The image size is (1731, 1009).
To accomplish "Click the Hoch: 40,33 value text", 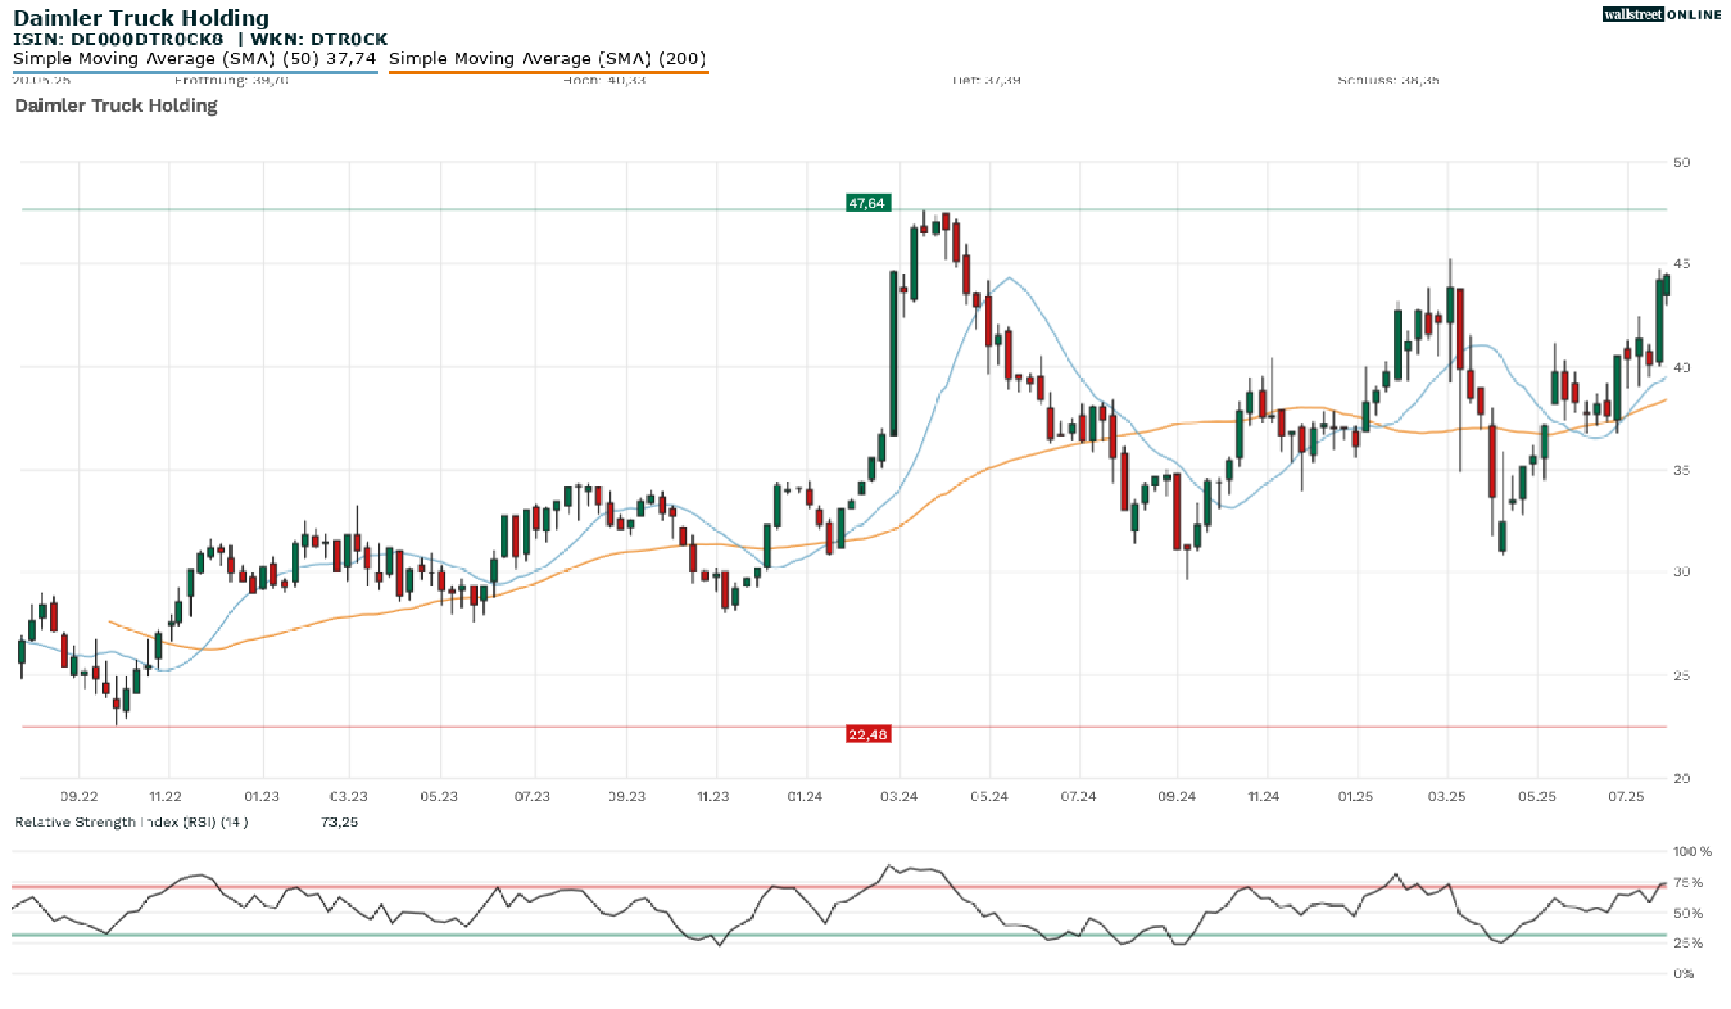I will point(604,80).
